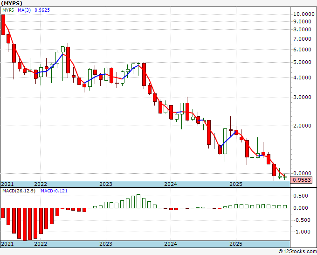Image resolution: width=317 pixels, height=255 pixels.
Task: Click 2024 on the price chart timeline
Action: point(171,184)
